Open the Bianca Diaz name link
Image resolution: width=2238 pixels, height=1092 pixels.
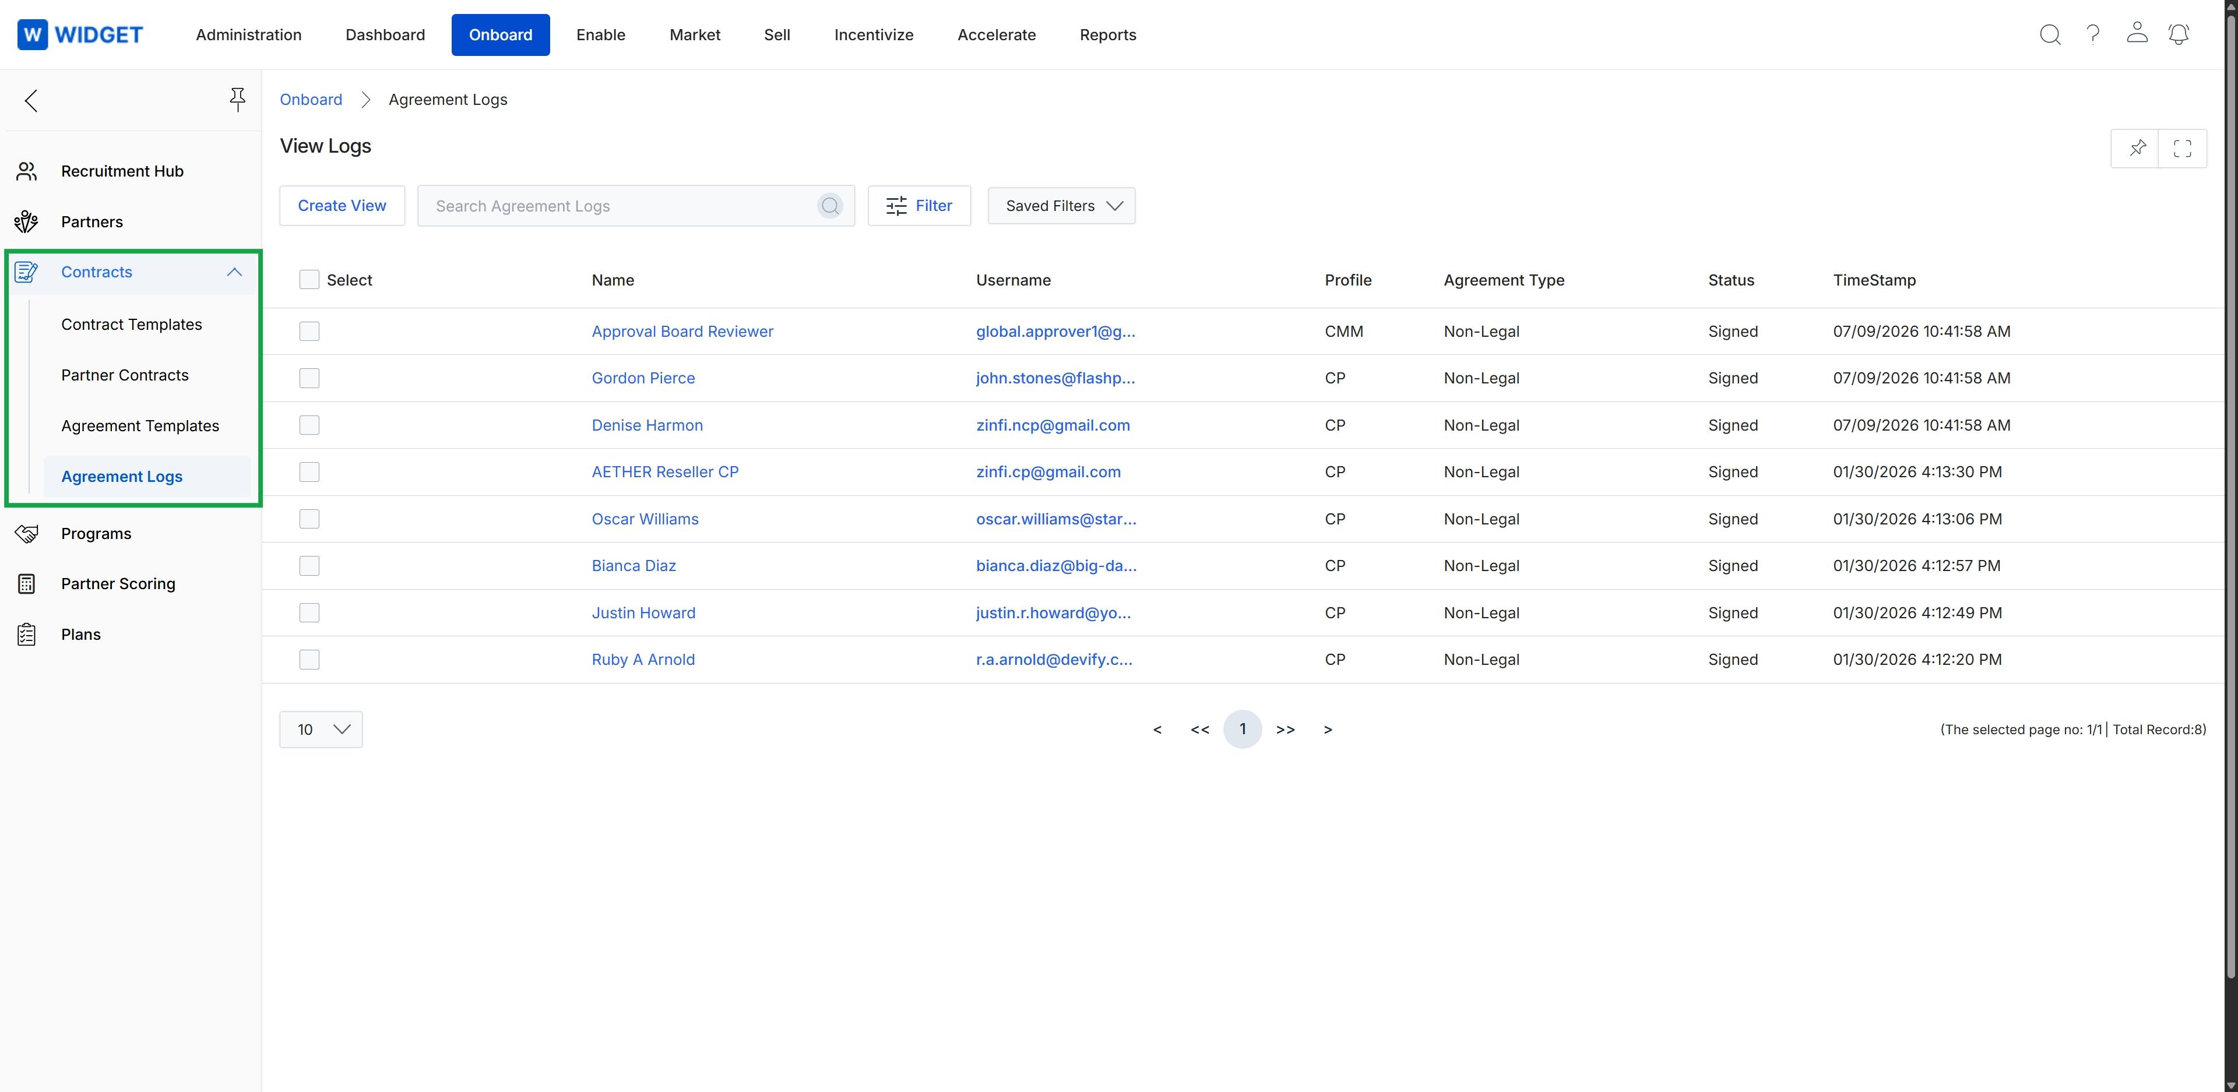tap(634, 566)
